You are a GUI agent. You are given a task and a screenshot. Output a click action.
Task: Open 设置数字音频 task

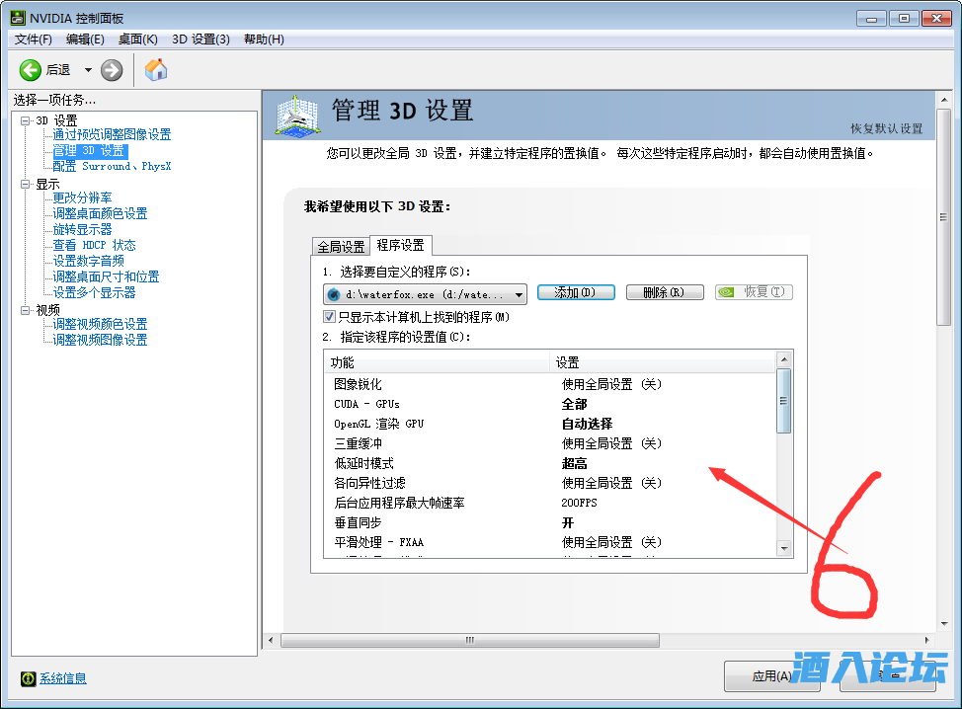click(88, 262)
